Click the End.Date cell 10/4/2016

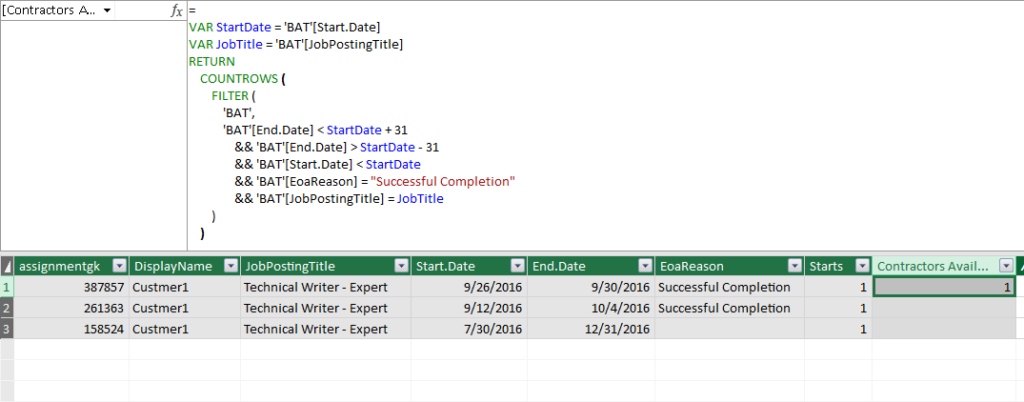(591, 308)
